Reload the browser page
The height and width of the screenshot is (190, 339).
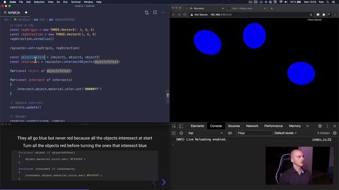click(x=185, y=15)
